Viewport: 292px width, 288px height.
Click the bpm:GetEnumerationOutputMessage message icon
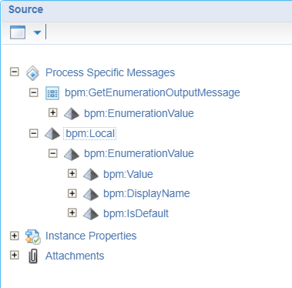coord(52,93)
